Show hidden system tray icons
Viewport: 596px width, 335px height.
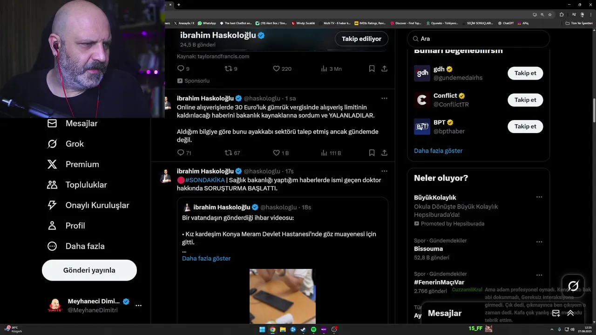tap(553, 329)
